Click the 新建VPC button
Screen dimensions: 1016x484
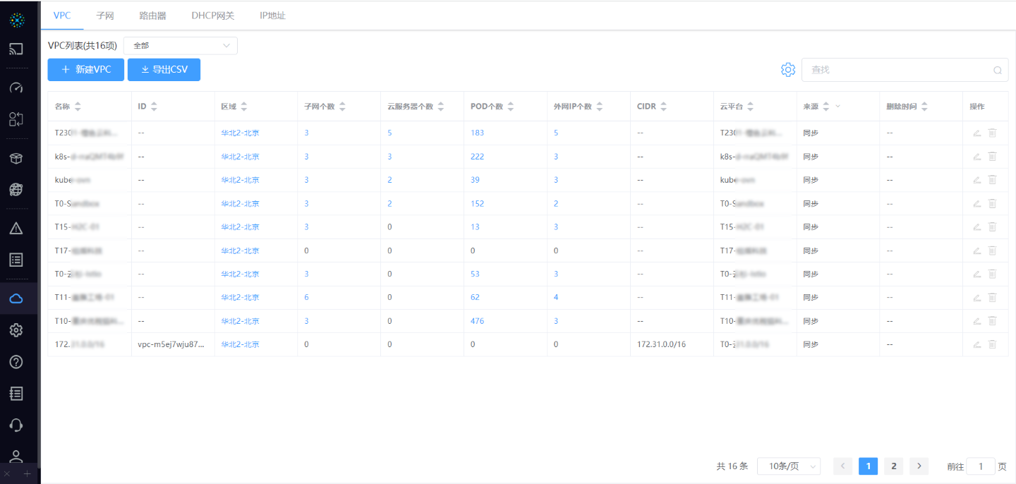[x=86, y=70]
